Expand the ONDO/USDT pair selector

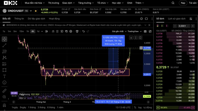coord(31,11)
